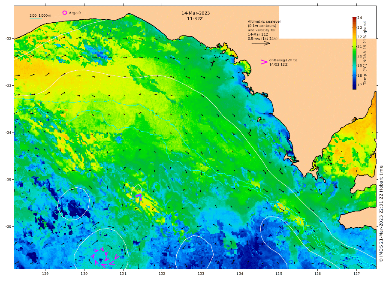Click the longitude label '137'

point(356,274)
